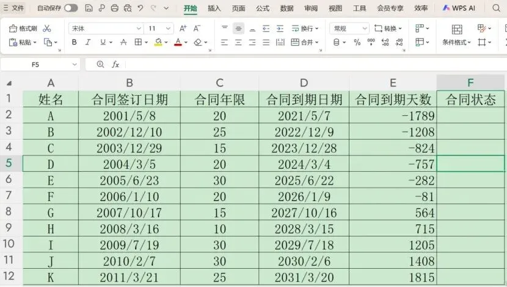507x287 pixels.
Task: Click the Name Box showing F5
Action: (35, 65)
